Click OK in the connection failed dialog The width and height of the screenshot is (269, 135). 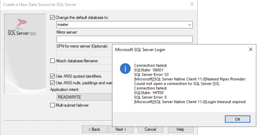(x=238, y=119)
